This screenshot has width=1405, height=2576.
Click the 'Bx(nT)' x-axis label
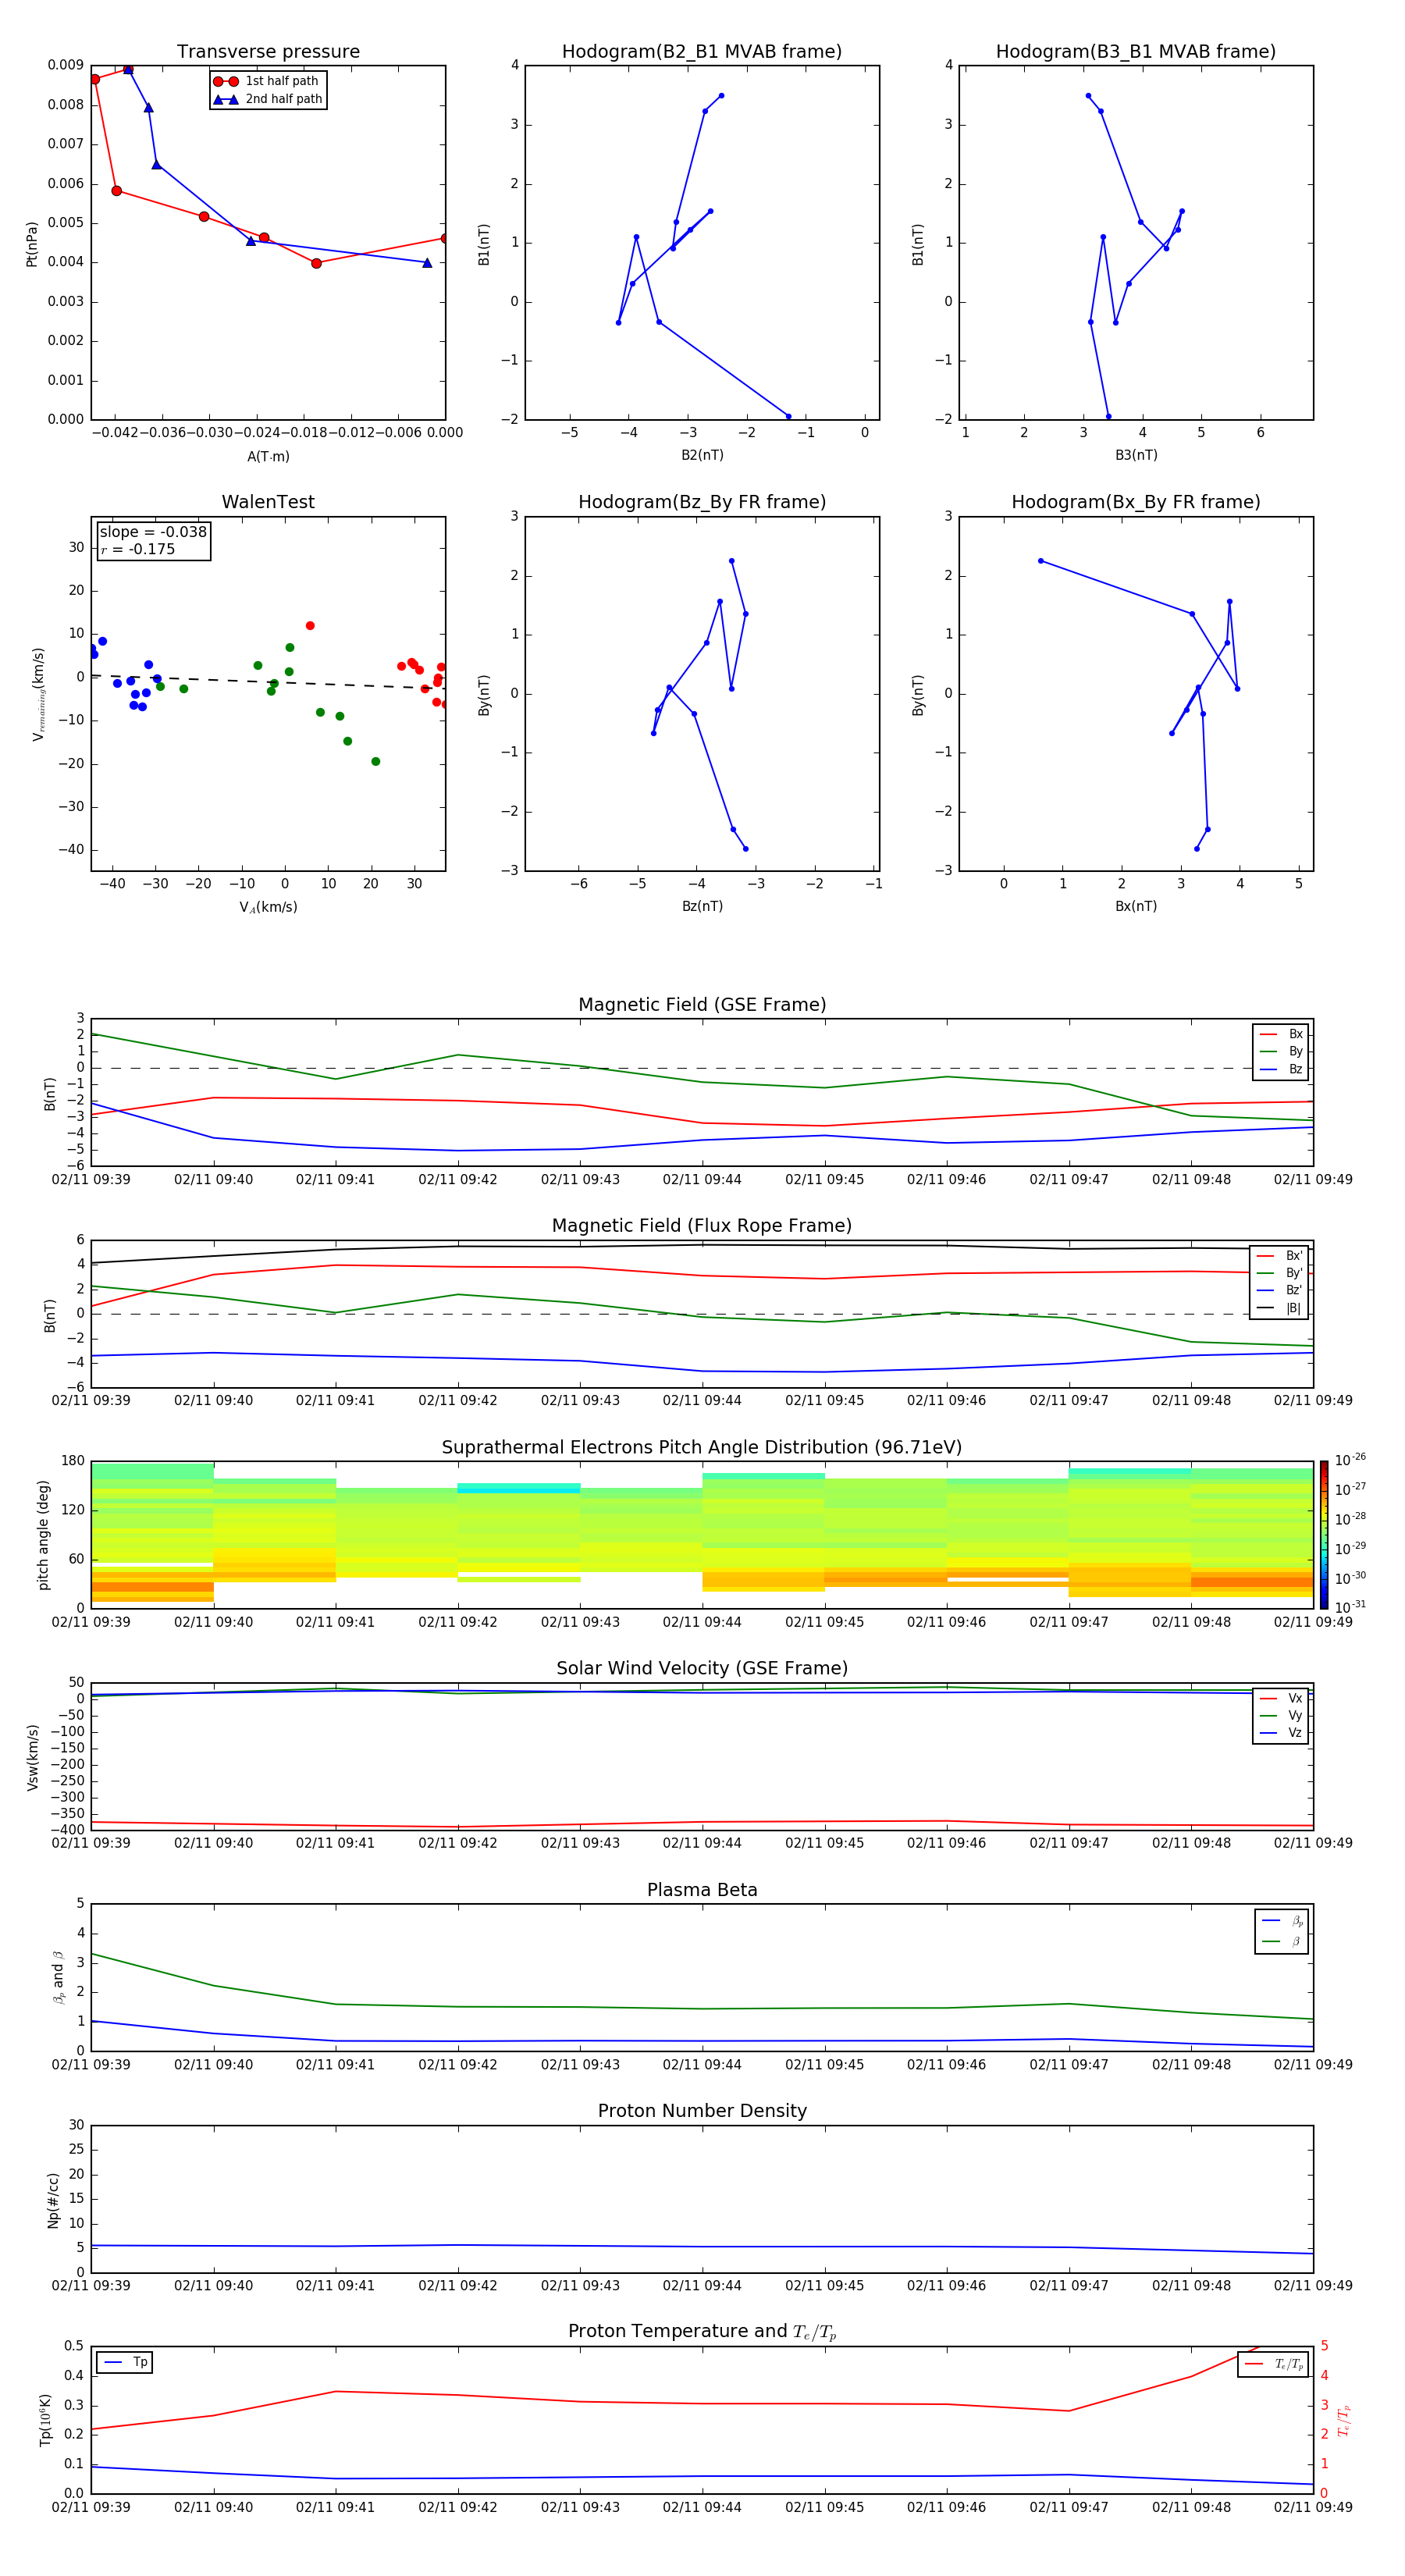point(1136,906)
